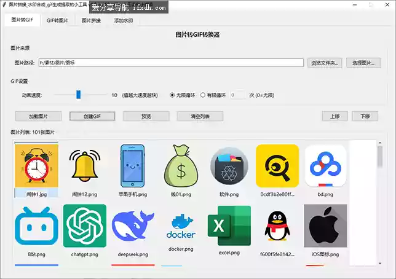Click the image list scrollbar thumb

click(x=380, y=157)
